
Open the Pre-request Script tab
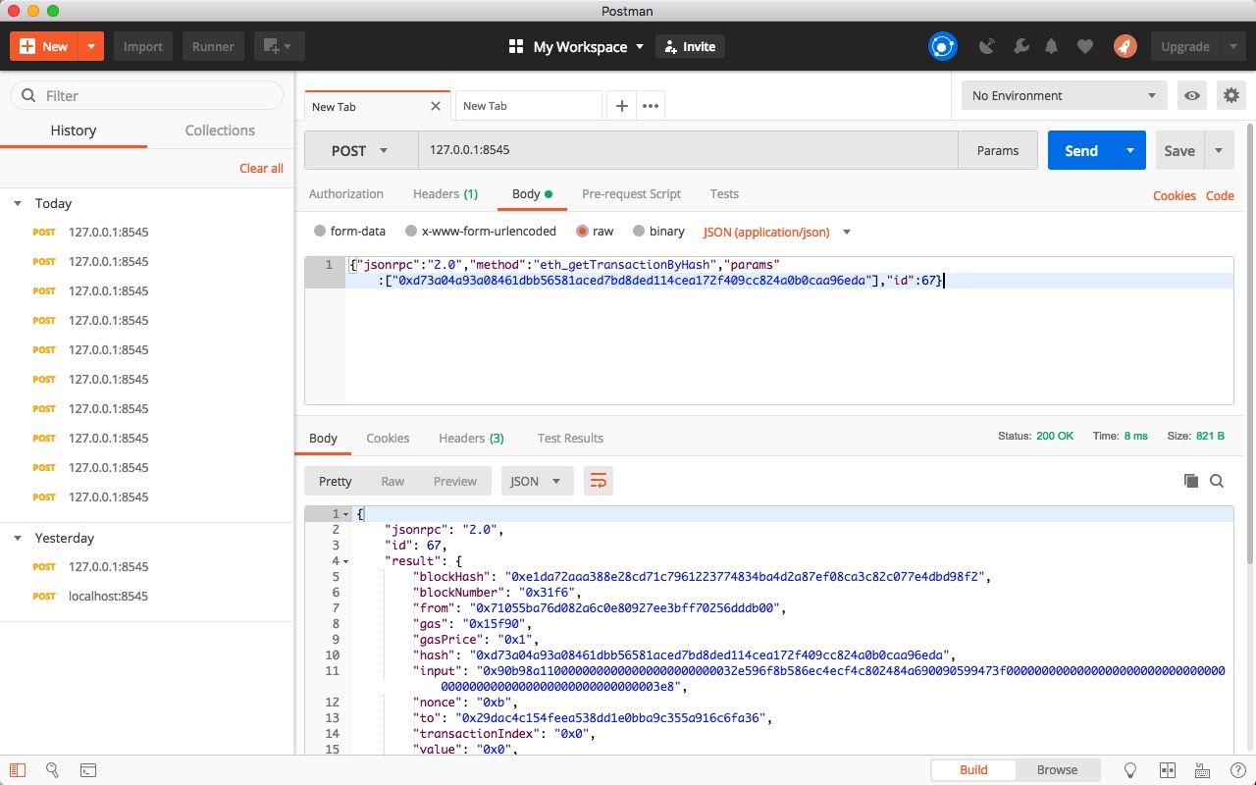click(x=631, y=194)
